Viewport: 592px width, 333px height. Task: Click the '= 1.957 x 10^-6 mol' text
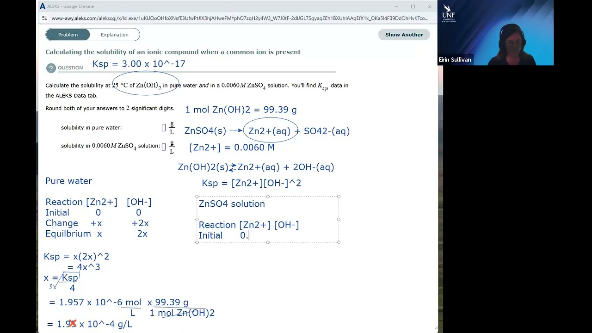(95, 302)
